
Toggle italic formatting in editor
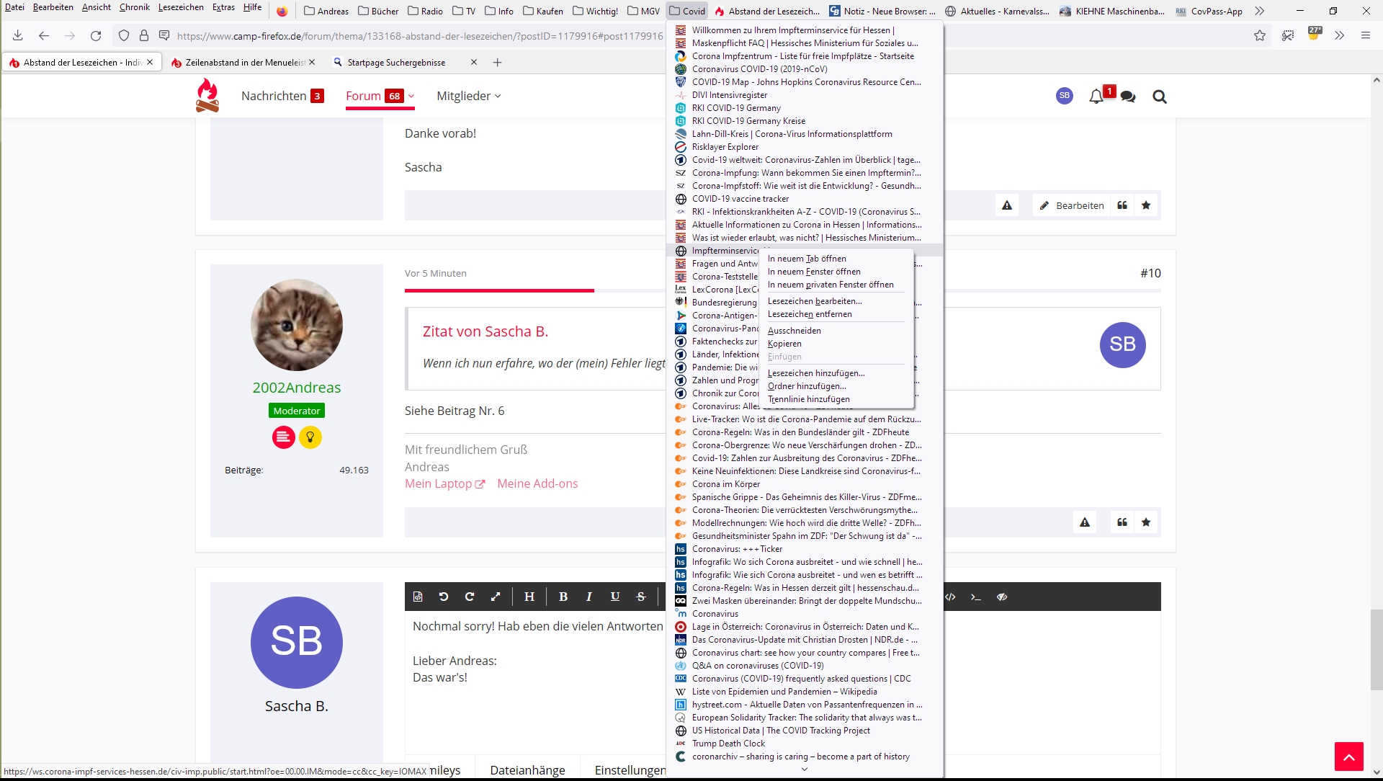pos(589,597)
